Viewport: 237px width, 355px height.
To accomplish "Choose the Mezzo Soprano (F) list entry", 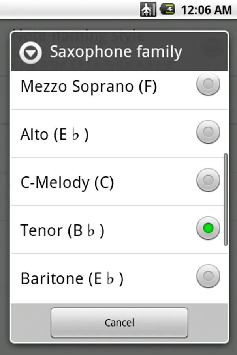I will click(88, 86).
